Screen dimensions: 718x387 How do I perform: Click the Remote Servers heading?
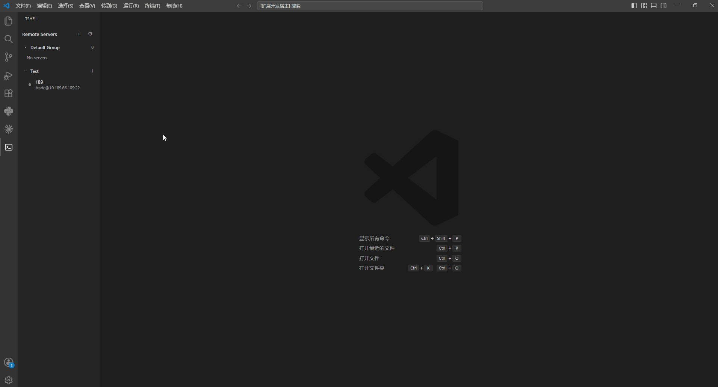39,34
